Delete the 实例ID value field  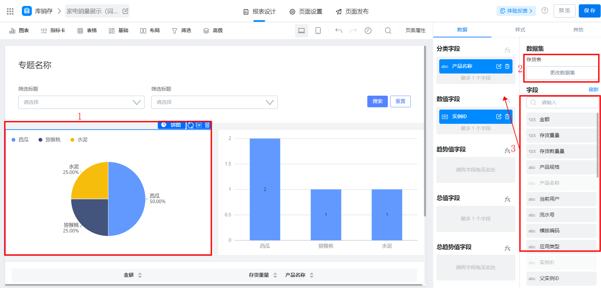click(x=507, y=117)
